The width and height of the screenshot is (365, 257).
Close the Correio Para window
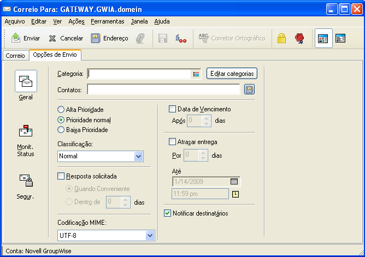coord(357,9)
